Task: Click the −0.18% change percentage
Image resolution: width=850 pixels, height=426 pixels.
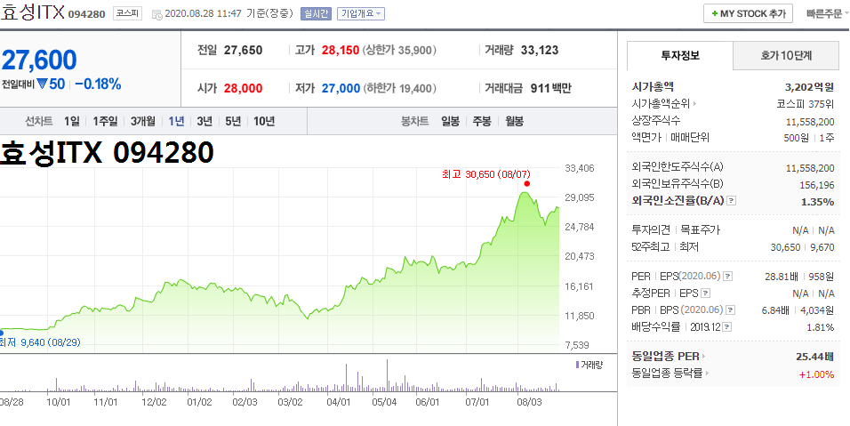Action: [x=98, y=84]
